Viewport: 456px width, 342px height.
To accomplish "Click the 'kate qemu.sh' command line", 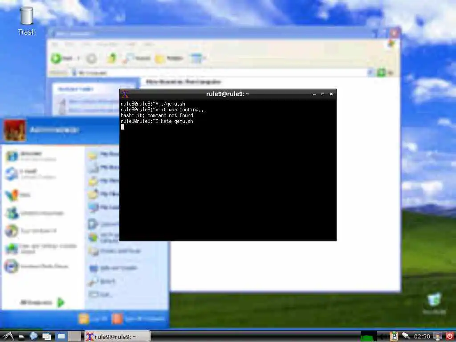I will pyautogui.click(x=157, y=121).
